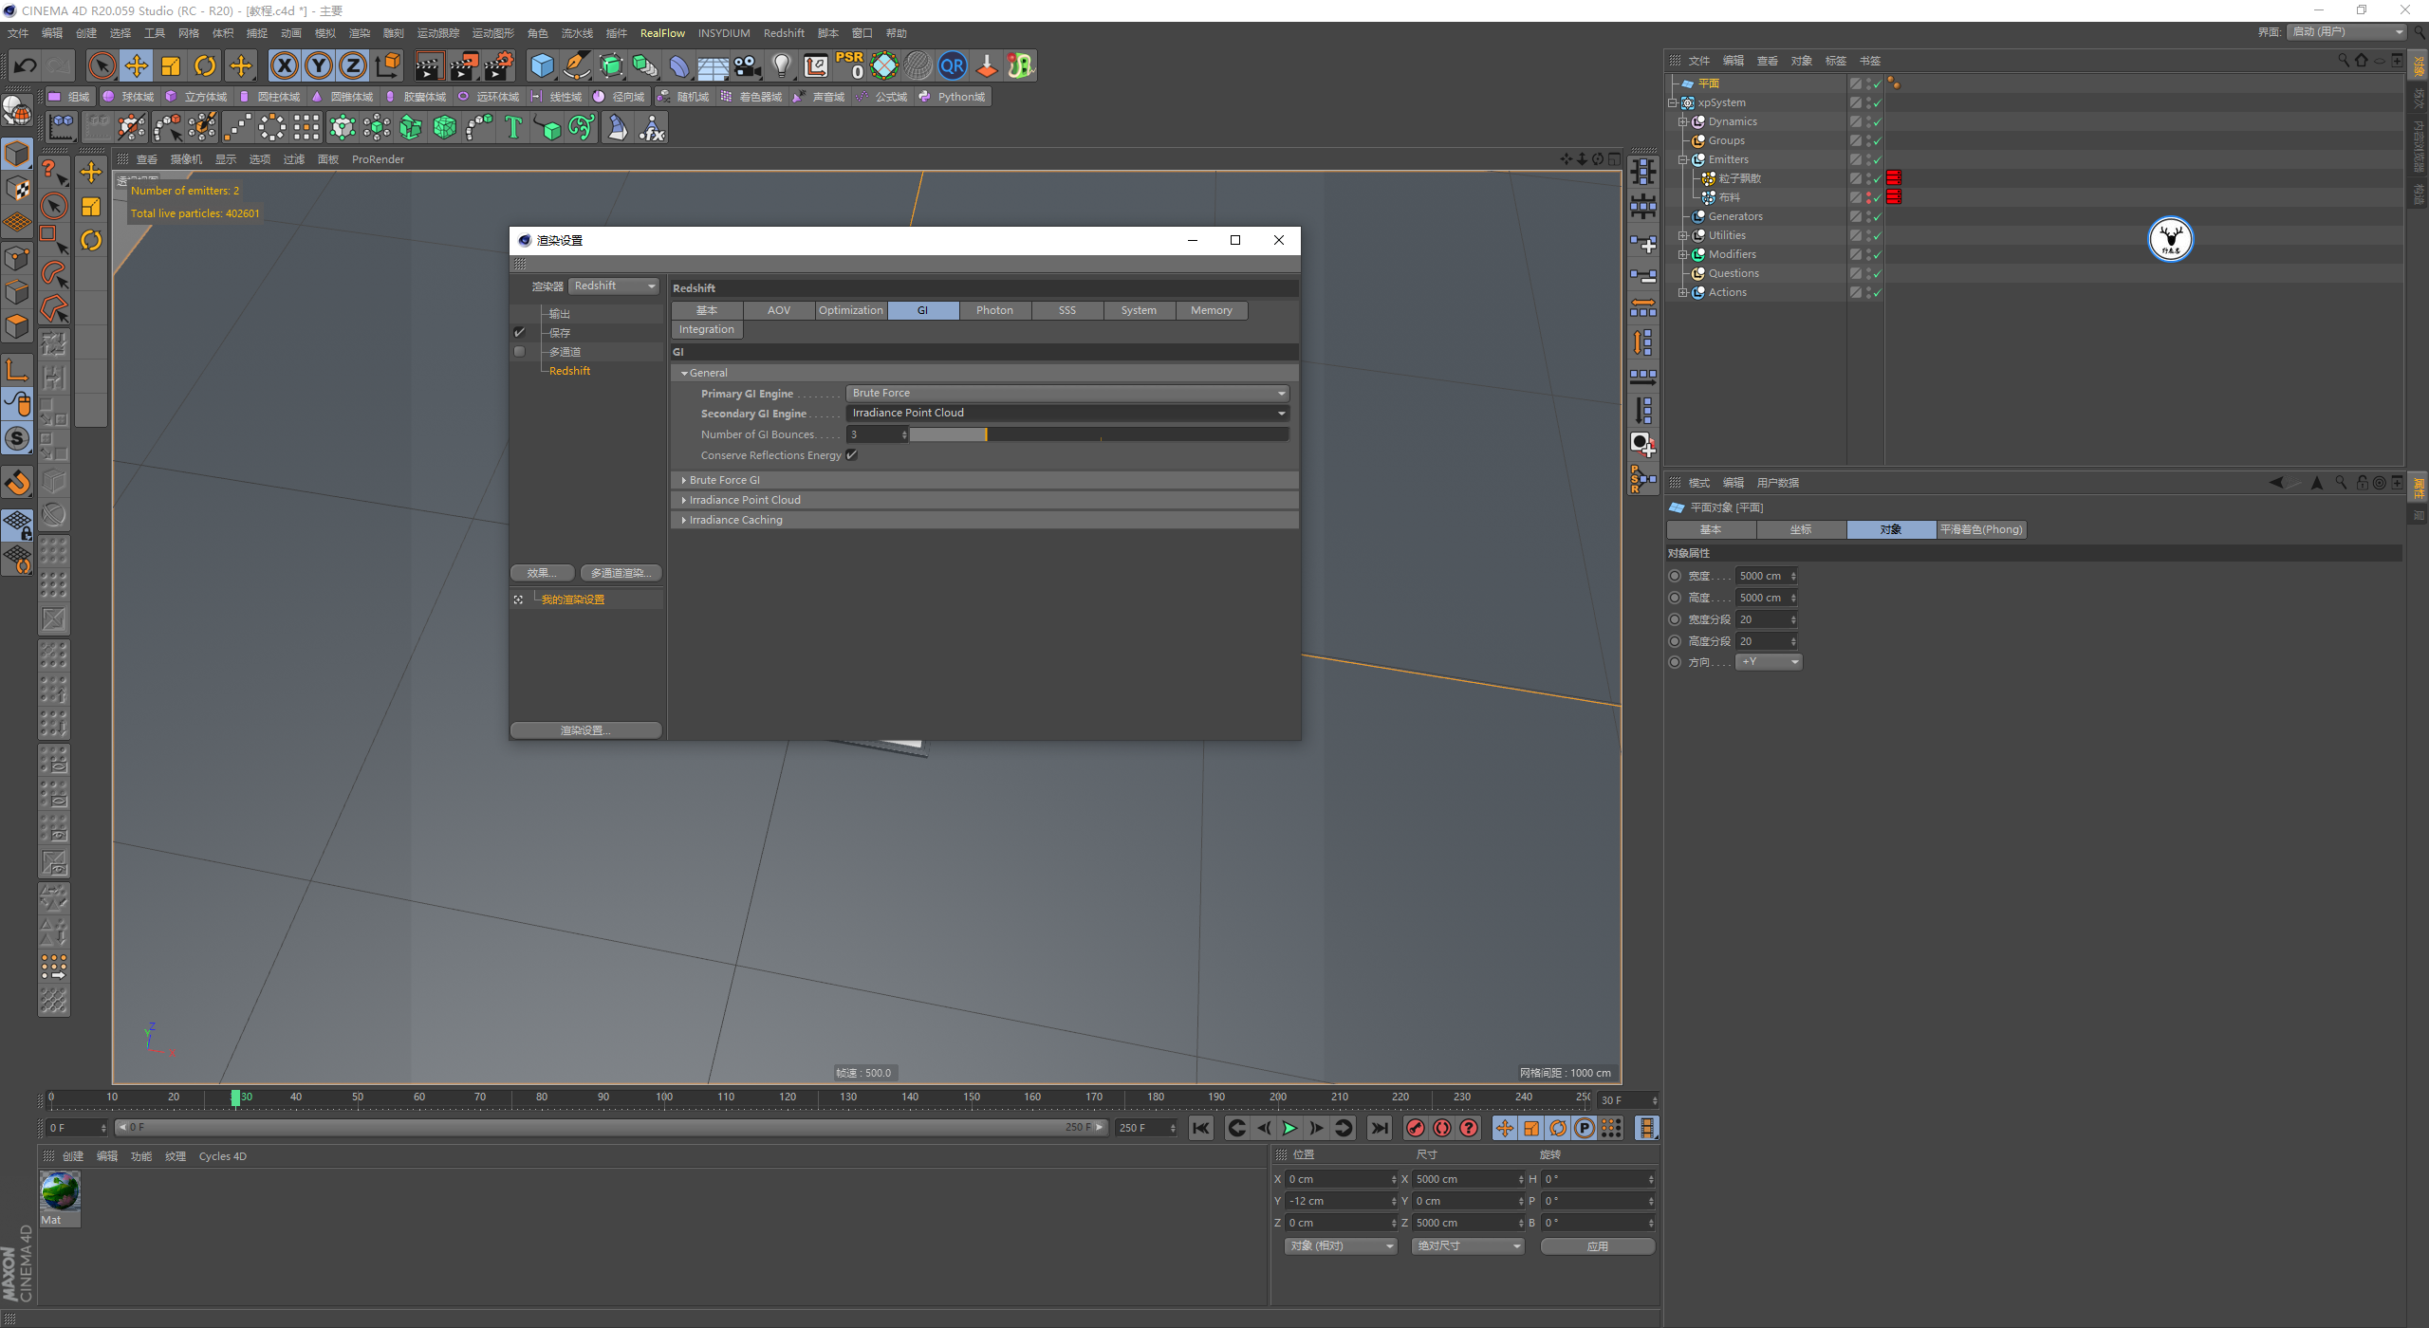Click the 应用 apply button
The width and height of the screenshot is (2429, 1328).
(1597, 1246)
